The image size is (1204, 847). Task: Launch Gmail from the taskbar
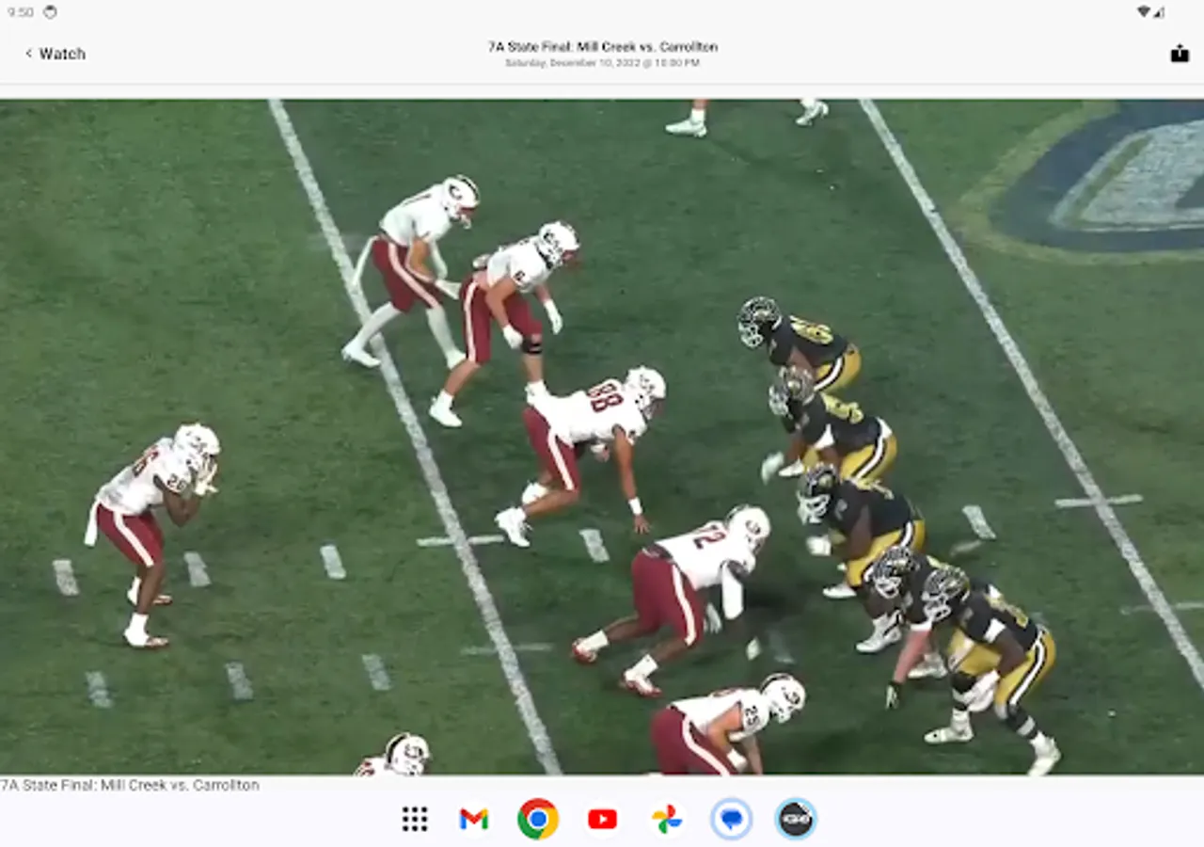coord(474,819)
